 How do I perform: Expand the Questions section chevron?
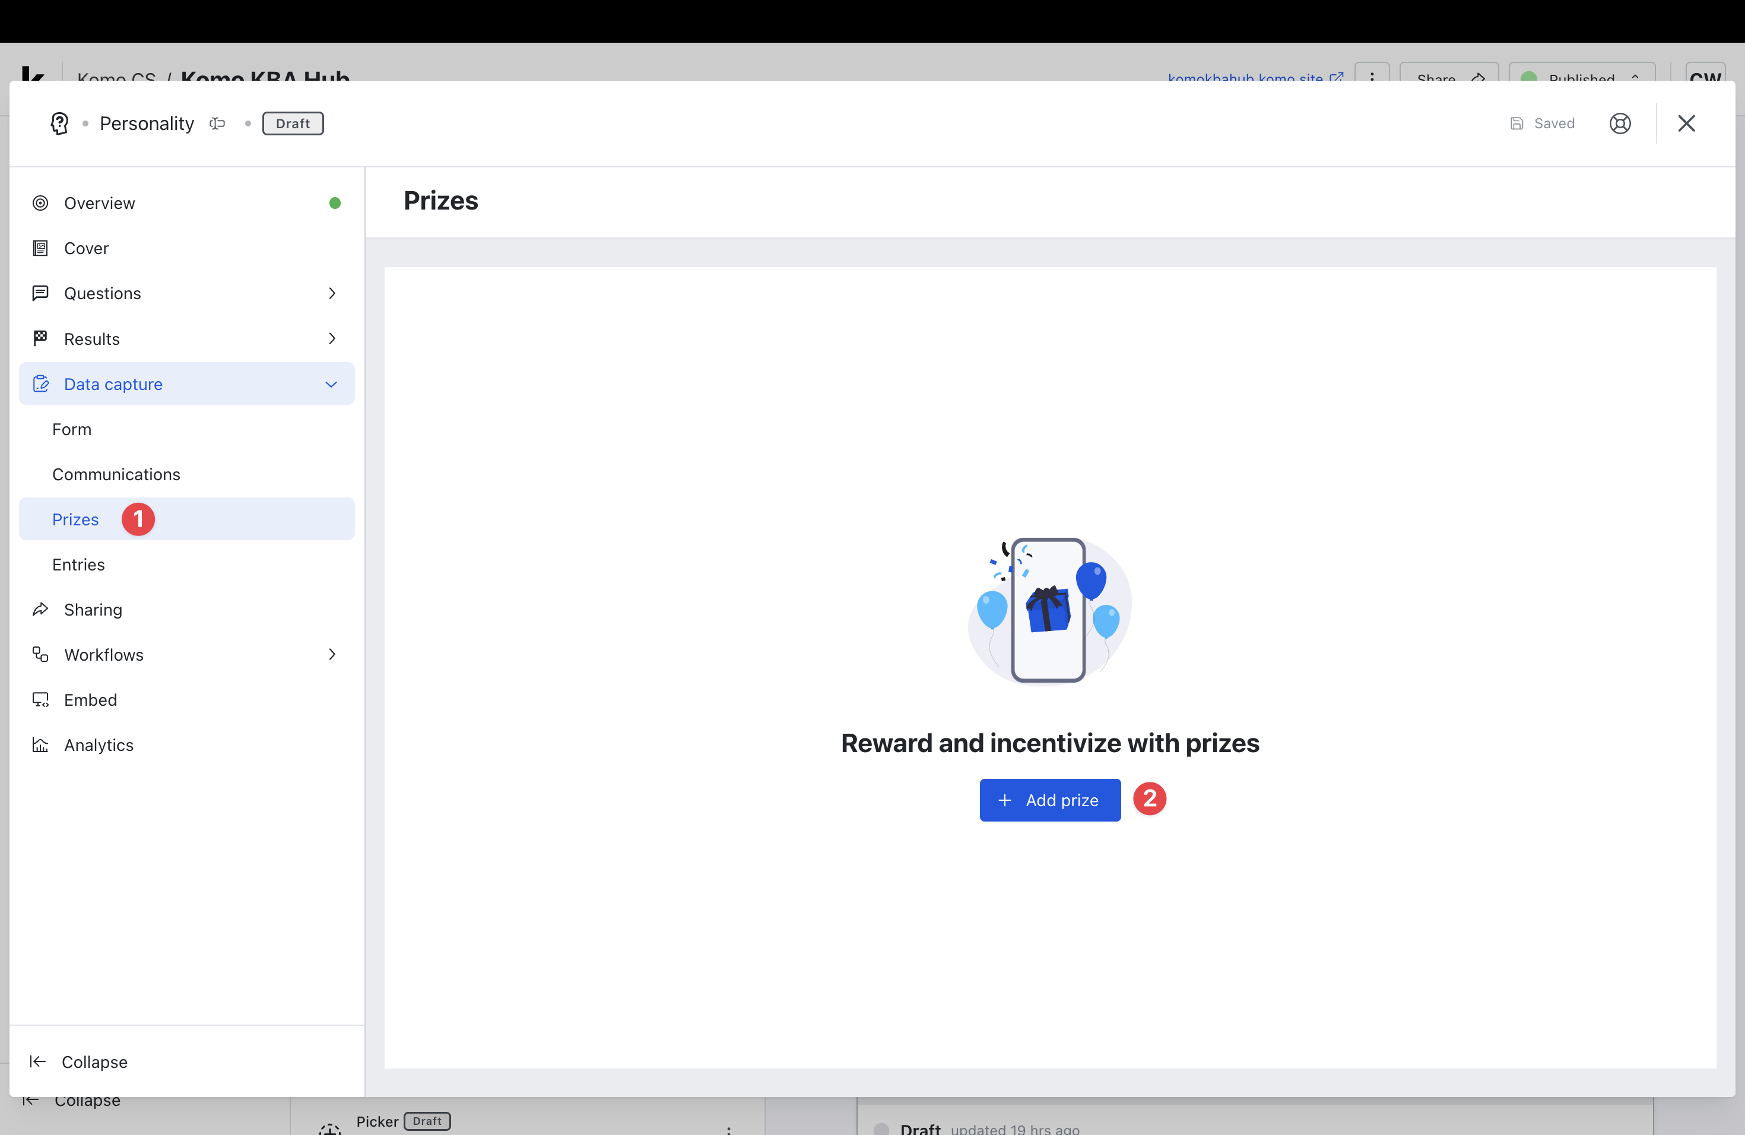pyautogui.click(x=332, y=293)
